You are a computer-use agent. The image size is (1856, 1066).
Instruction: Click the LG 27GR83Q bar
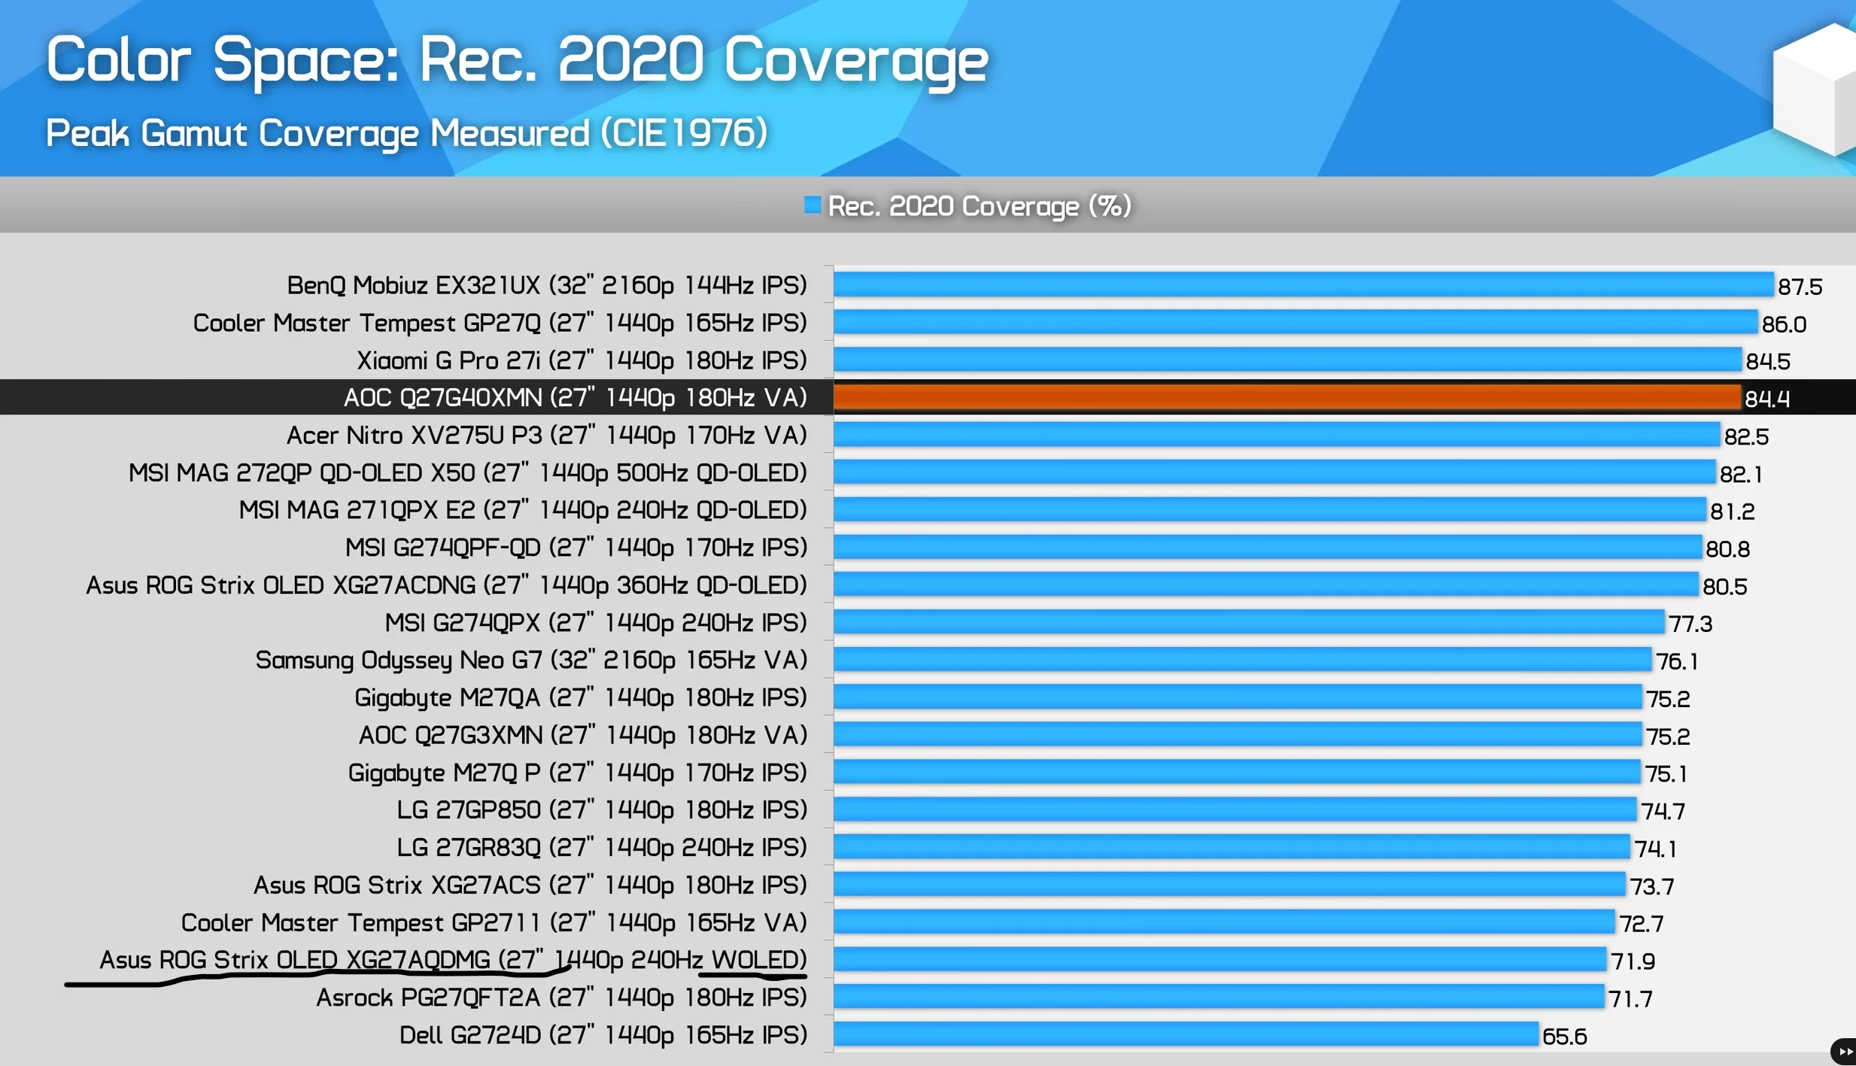[x=1232, y=847]
